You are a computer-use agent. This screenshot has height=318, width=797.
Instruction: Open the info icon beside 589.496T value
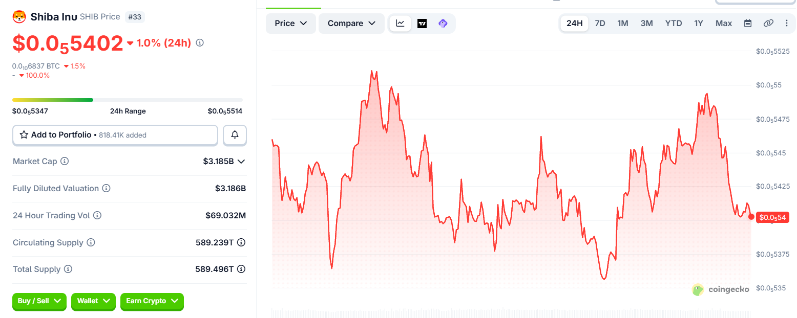pos(241,269)
